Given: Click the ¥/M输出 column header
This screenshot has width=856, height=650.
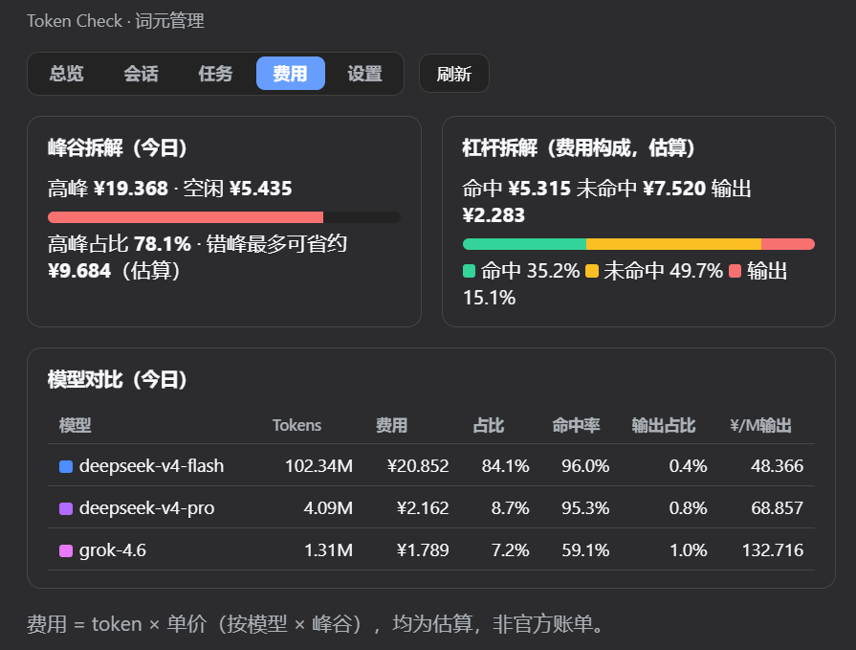Looking at the screenshot, I should 760,425.
